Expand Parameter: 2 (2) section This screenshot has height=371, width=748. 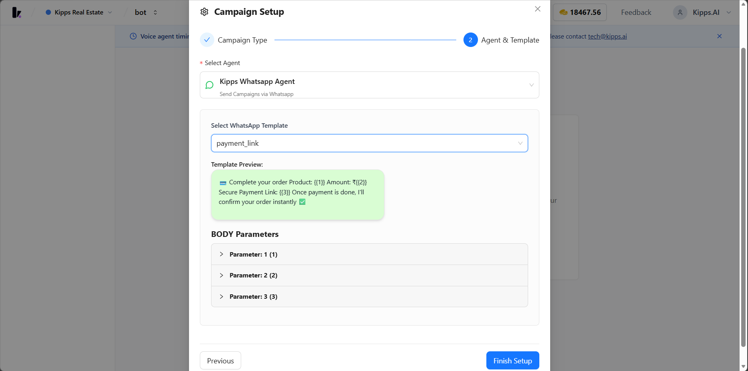[369, 275]
